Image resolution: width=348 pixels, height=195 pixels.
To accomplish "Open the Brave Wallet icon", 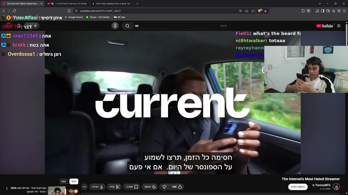I will [328, 11].
